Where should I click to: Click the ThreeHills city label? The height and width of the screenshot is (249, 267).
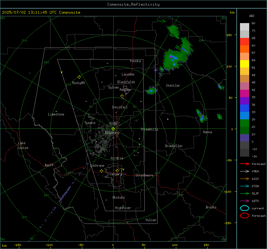(149, 129)
